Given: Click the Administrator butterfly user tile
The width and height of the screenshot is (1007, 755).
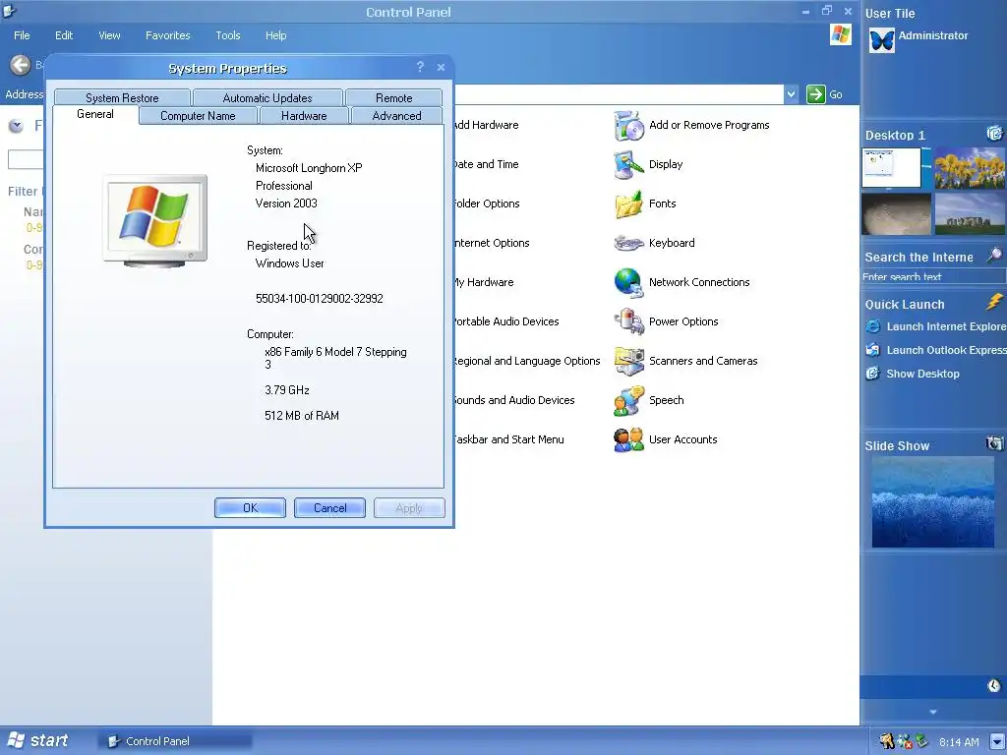Looking at the screenshot, I should pos(881,40).
